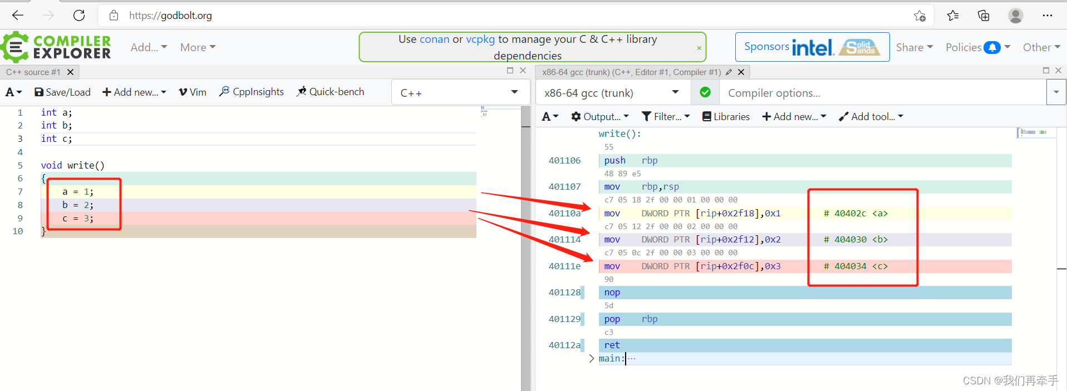Open the Share dropdown
Screen dimensions: 1067x391
[x=914, y=47]
